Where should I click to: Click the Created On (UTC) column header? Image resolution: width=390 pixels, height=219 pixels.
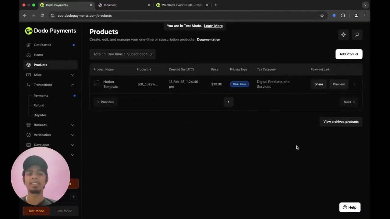coord(181,69)
